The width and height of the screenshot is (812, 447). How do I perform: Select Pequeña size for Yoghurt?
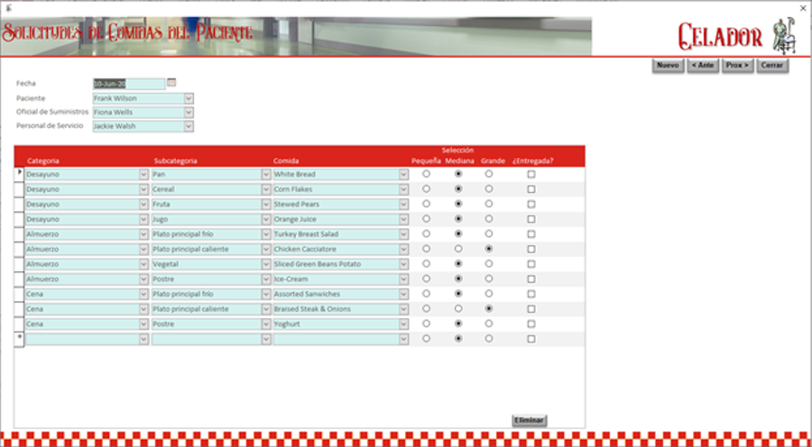click(x=426, y=324)
